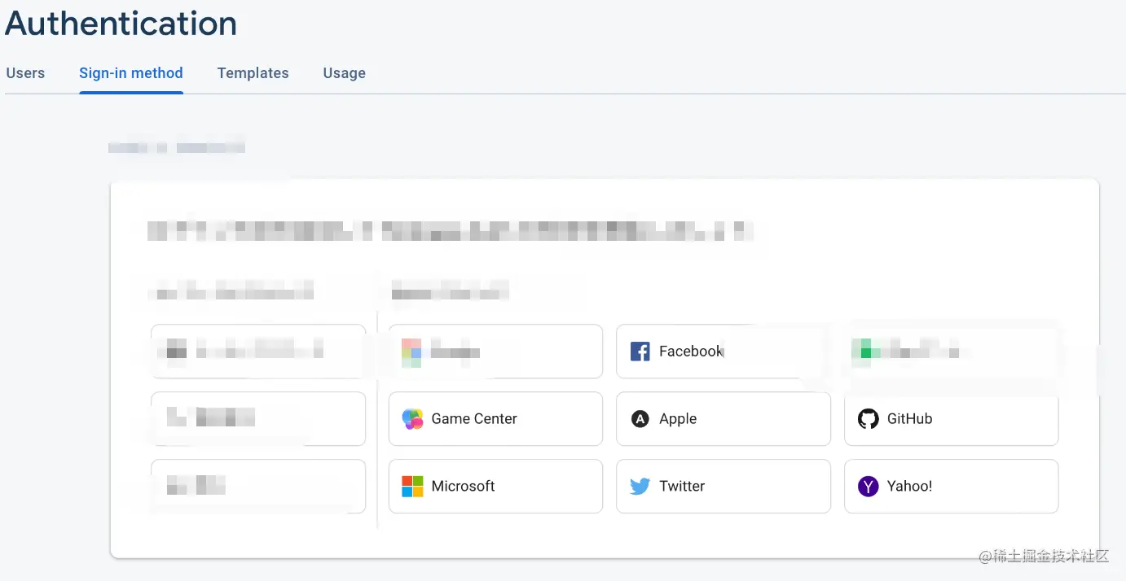Viewport: 1126px width, 581px height.
Task: Click the Facebook logo icon
Action: (640, 352)
